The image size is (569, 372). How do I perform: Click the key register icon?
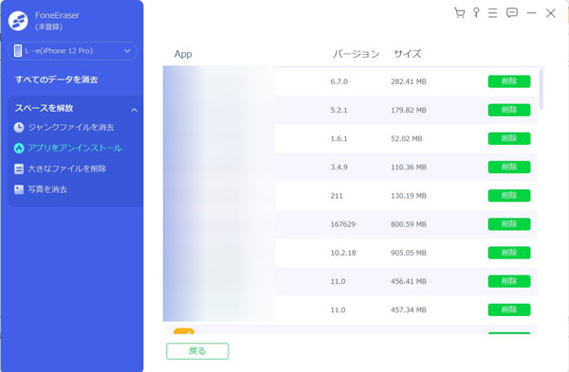(x=476, y=13)
